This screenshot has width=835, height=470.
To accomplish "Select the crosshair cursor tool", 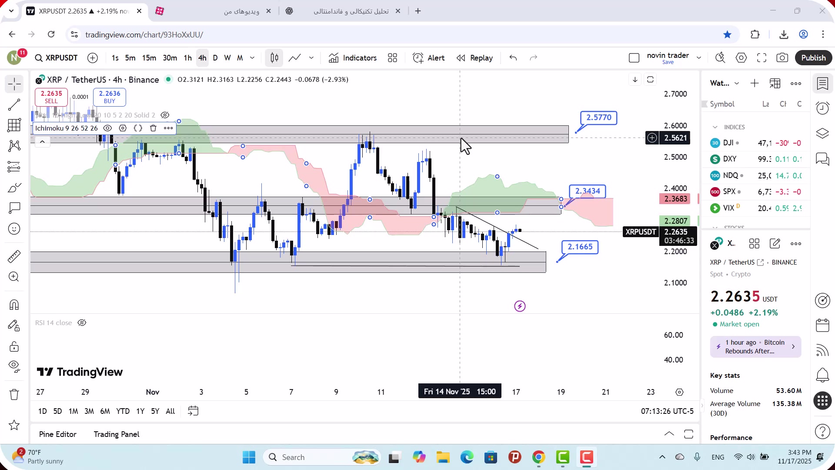I will (x=14, y=84).
